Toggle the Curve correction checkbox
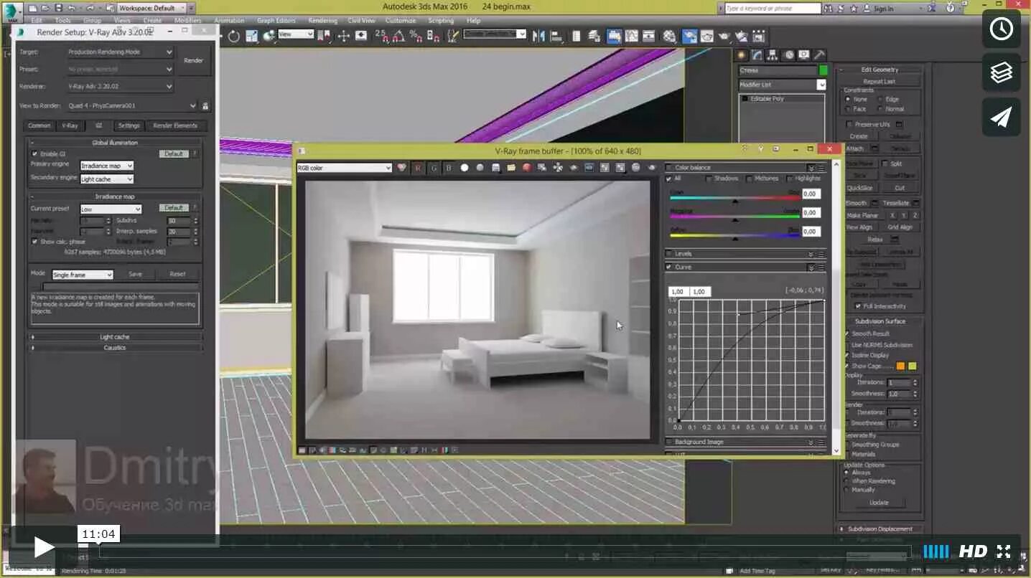 669,267
